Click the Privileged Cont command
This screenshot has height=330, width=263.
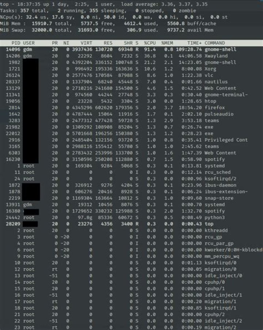[226, 140]
